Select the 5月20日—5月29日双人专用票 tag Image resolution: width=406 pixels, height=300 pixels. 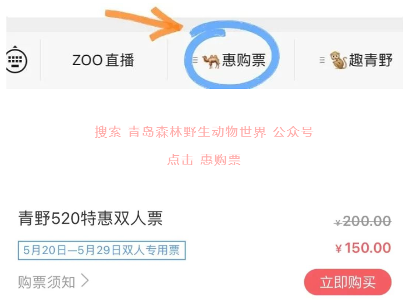pyautogui.click(x=102, y=251)
